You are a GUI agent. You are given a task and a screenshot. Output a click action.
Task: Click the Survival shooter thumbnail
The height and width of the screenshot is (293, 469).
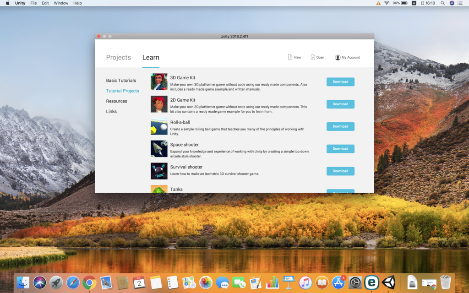point(159,171)
